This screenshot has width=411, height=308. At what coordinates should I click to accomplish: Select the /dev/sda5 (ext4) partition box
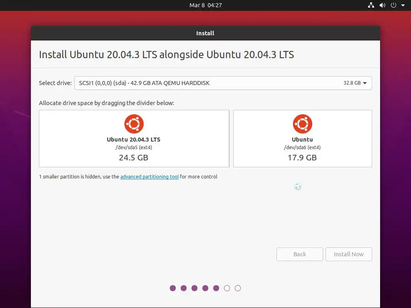134,138
